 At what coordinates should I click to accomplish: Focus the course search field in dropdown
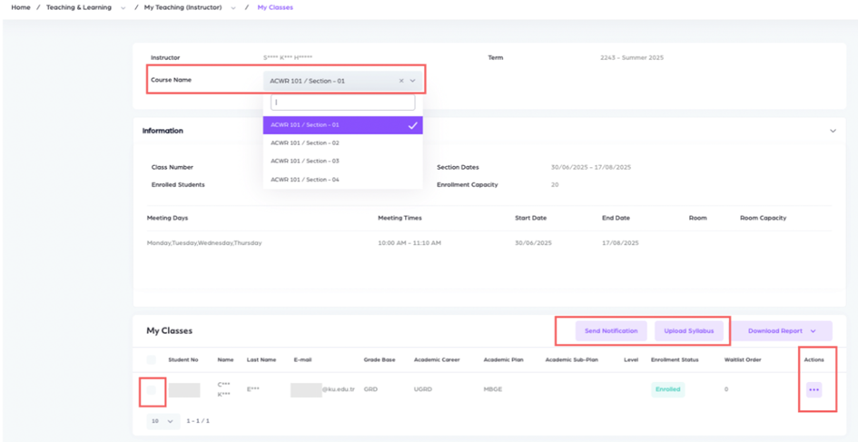coord(342,103)
